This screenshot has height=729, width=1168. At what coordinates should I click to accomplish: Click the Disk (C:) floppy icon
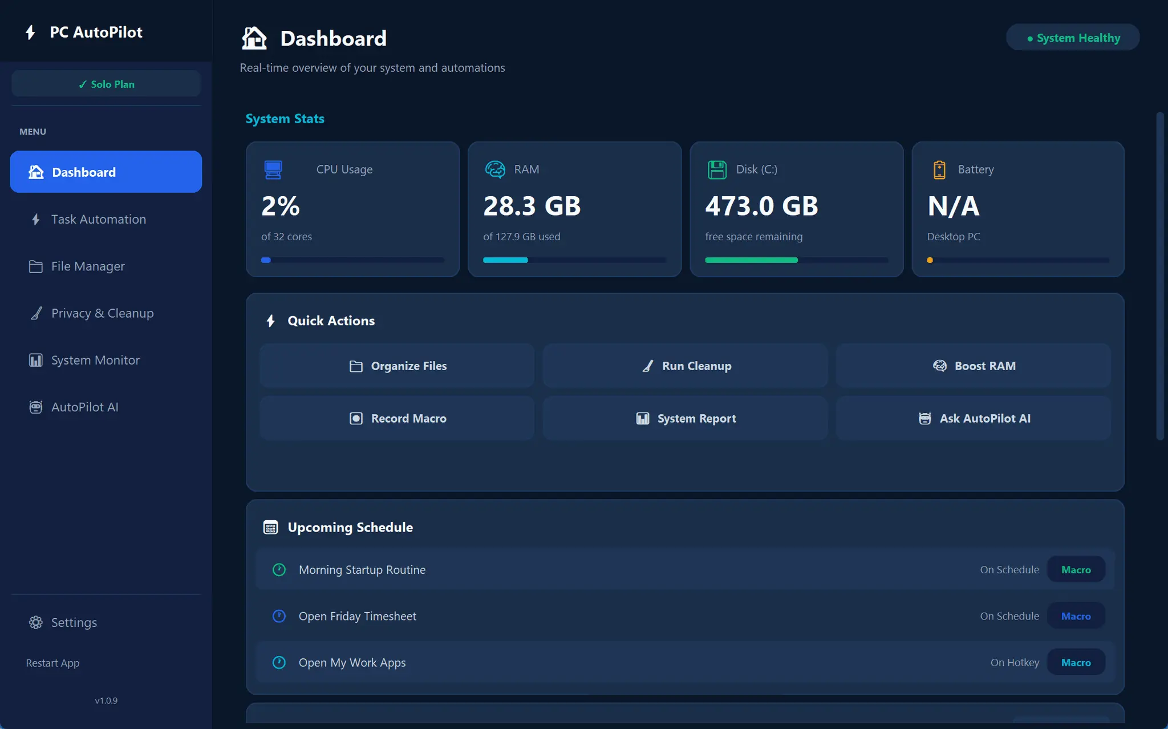click(x=717, y=169)
